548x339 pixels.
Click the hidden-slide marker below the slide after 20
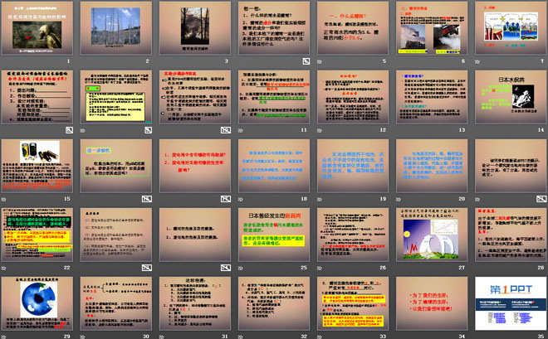tap(541, 199)
